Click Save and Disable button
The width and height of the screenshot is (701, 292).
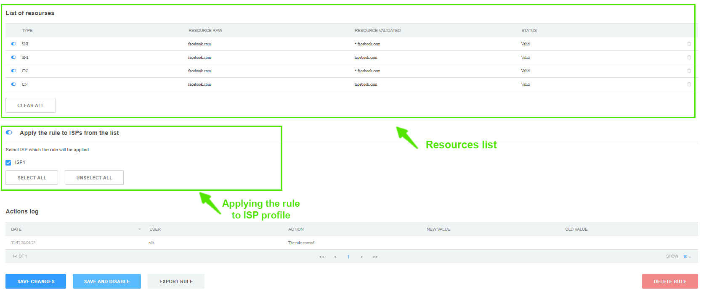click(107, 281)
